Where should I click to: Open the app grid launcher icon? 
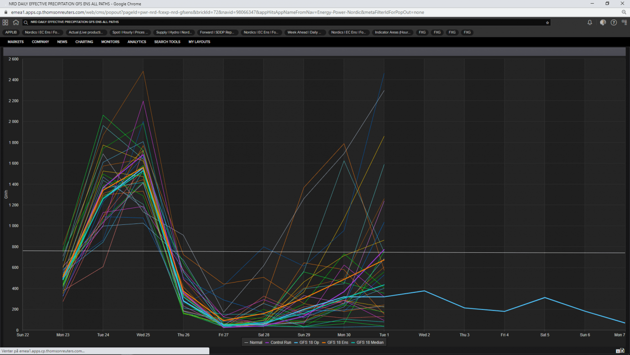coord(5,22)
